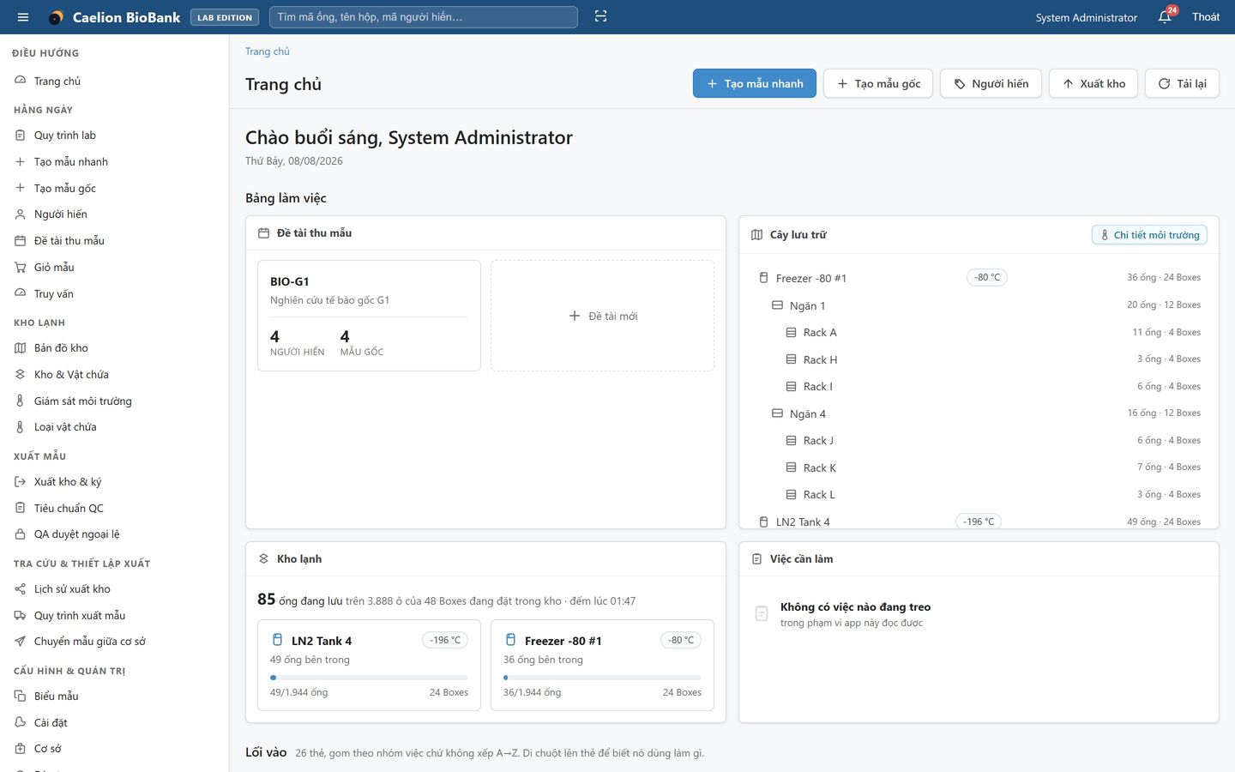Click the Tạo mẫu gốc button
Viewport: 1235px width, 772px height.
point(878,83)
